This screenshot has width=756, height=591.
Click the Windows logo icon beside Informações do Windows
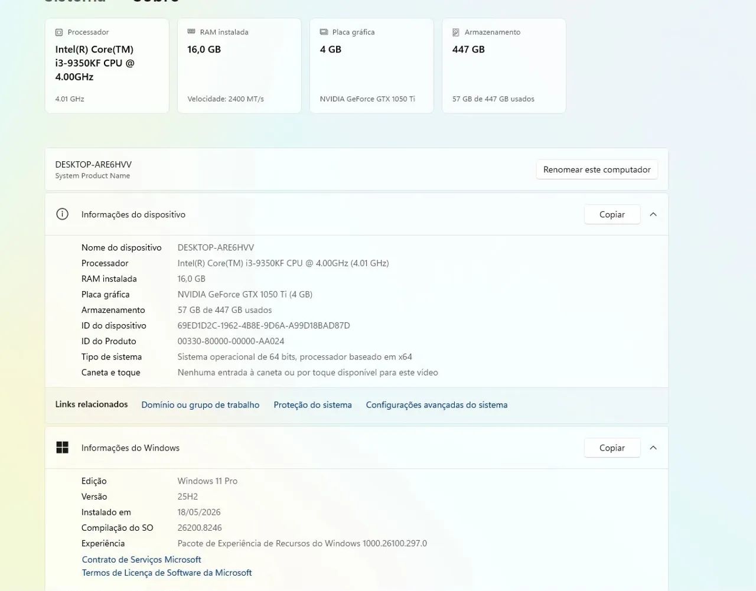(62, 448)
